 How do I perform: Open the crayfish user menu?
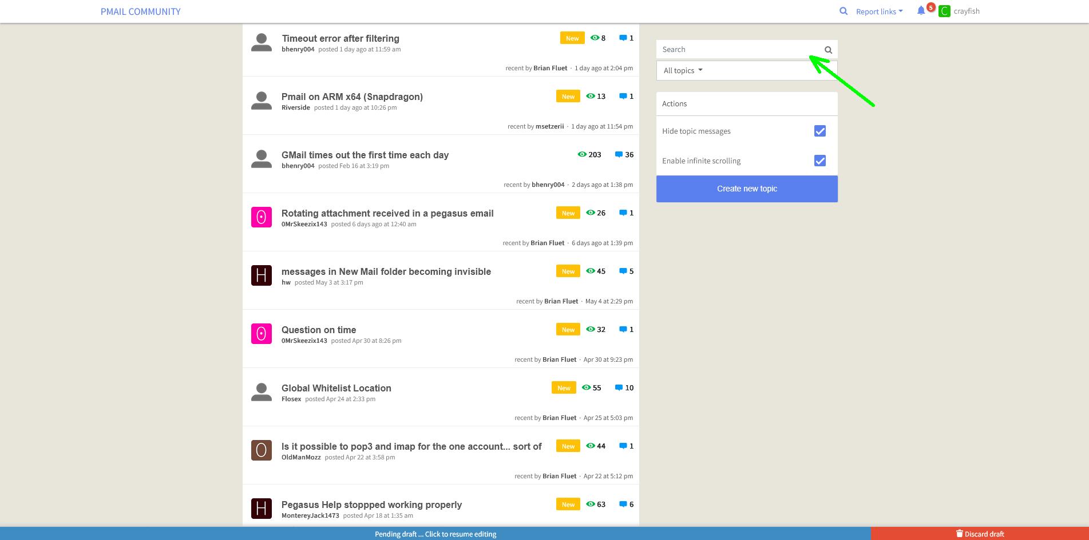(x=967, y=11)
